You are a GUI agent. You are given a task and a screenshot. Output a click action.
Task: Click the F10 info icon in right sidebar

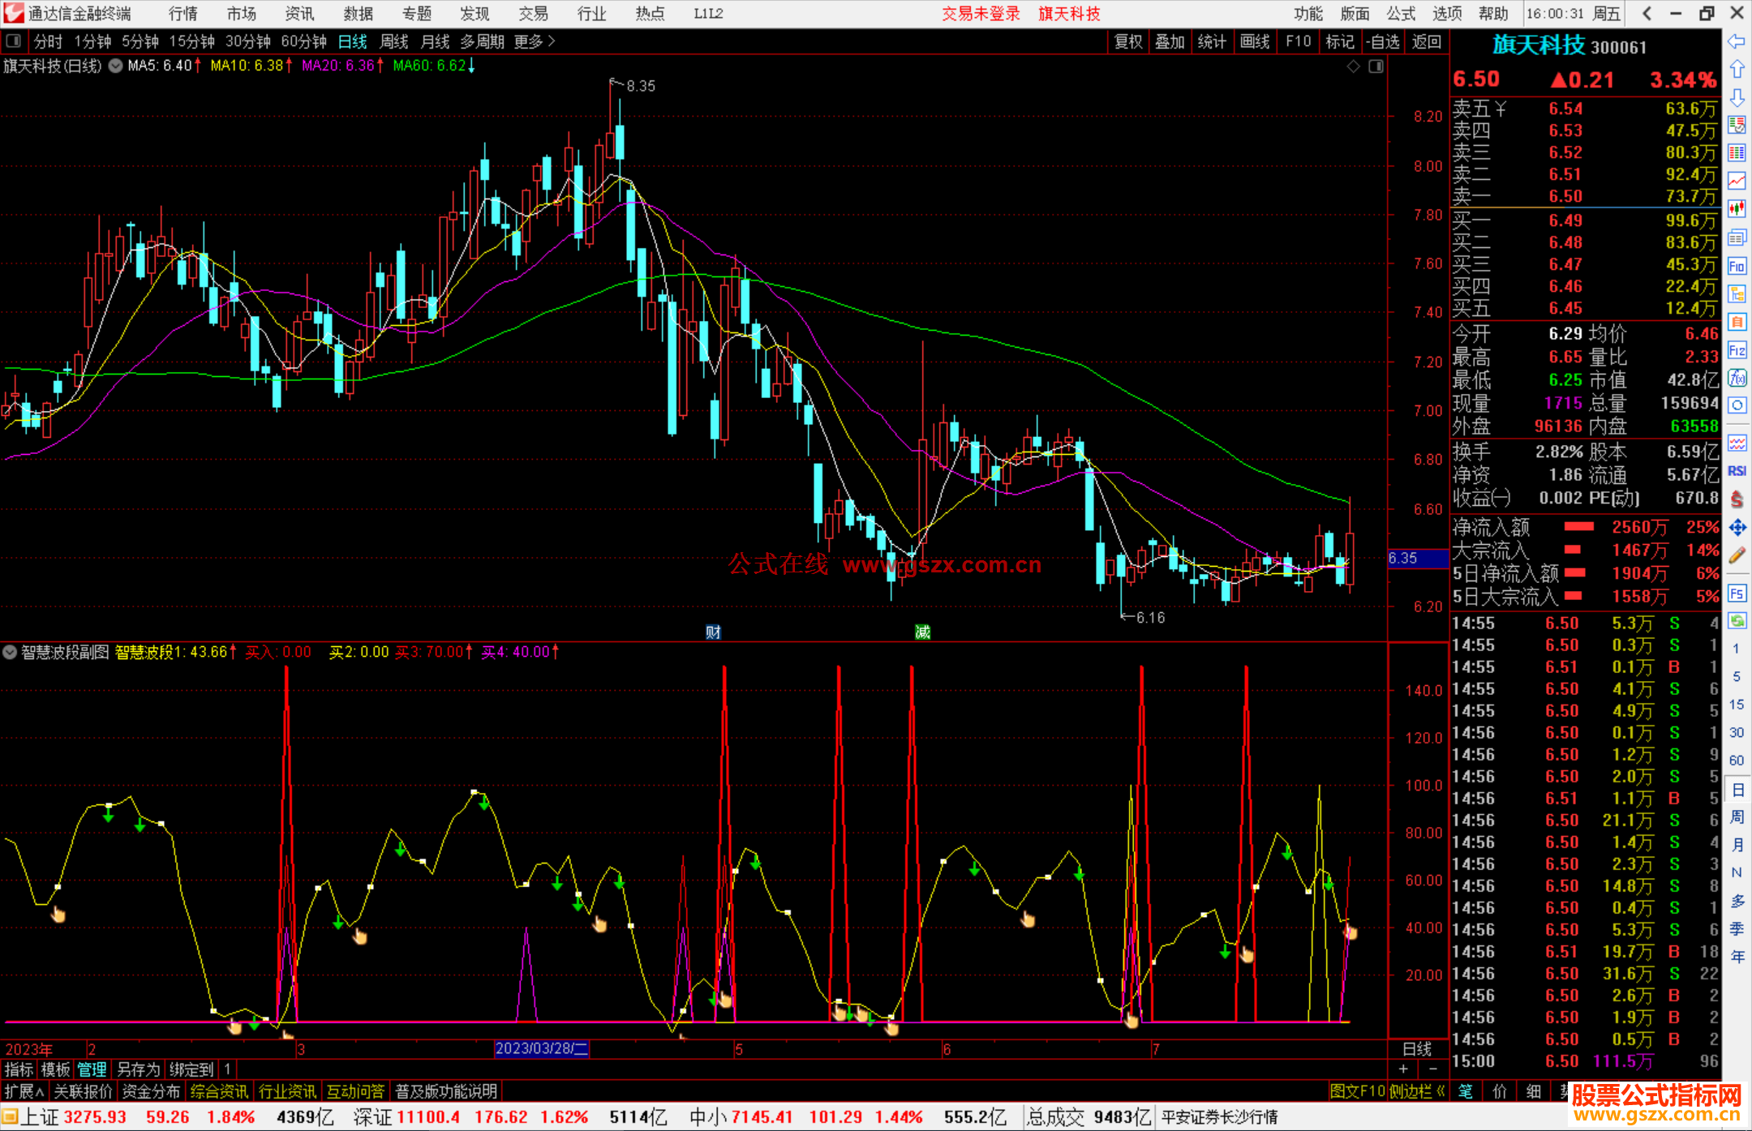click(x=1737, y=266)
